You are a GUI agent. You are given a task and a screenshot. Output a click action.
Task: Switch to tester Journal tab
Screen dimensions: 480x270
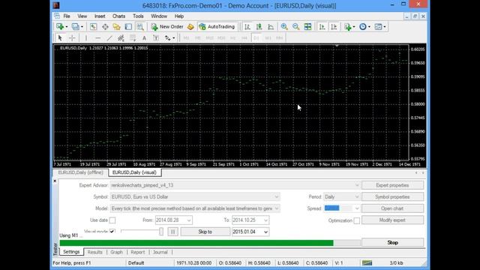(x=160, y=252)
